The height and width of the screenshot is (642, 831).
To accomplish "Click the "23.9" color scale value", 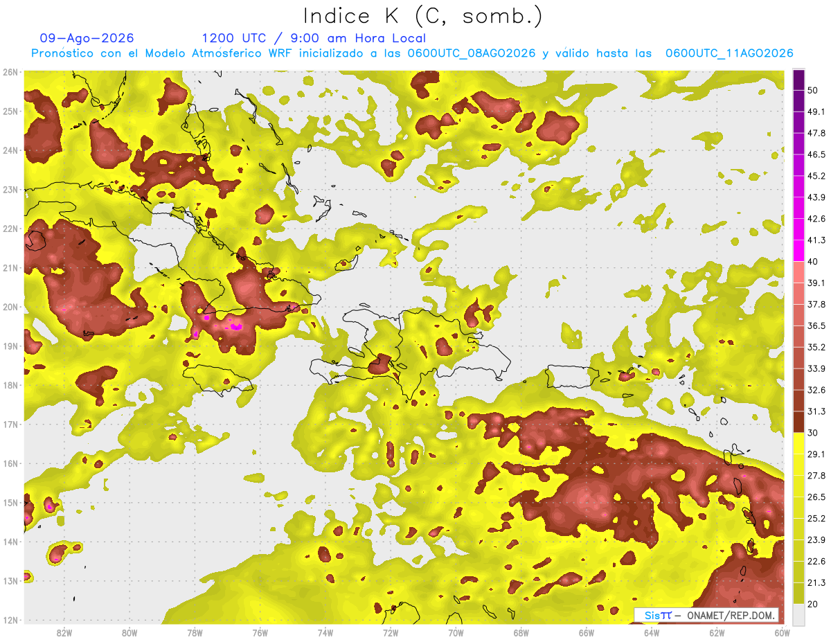I will (x=816, y=540).
